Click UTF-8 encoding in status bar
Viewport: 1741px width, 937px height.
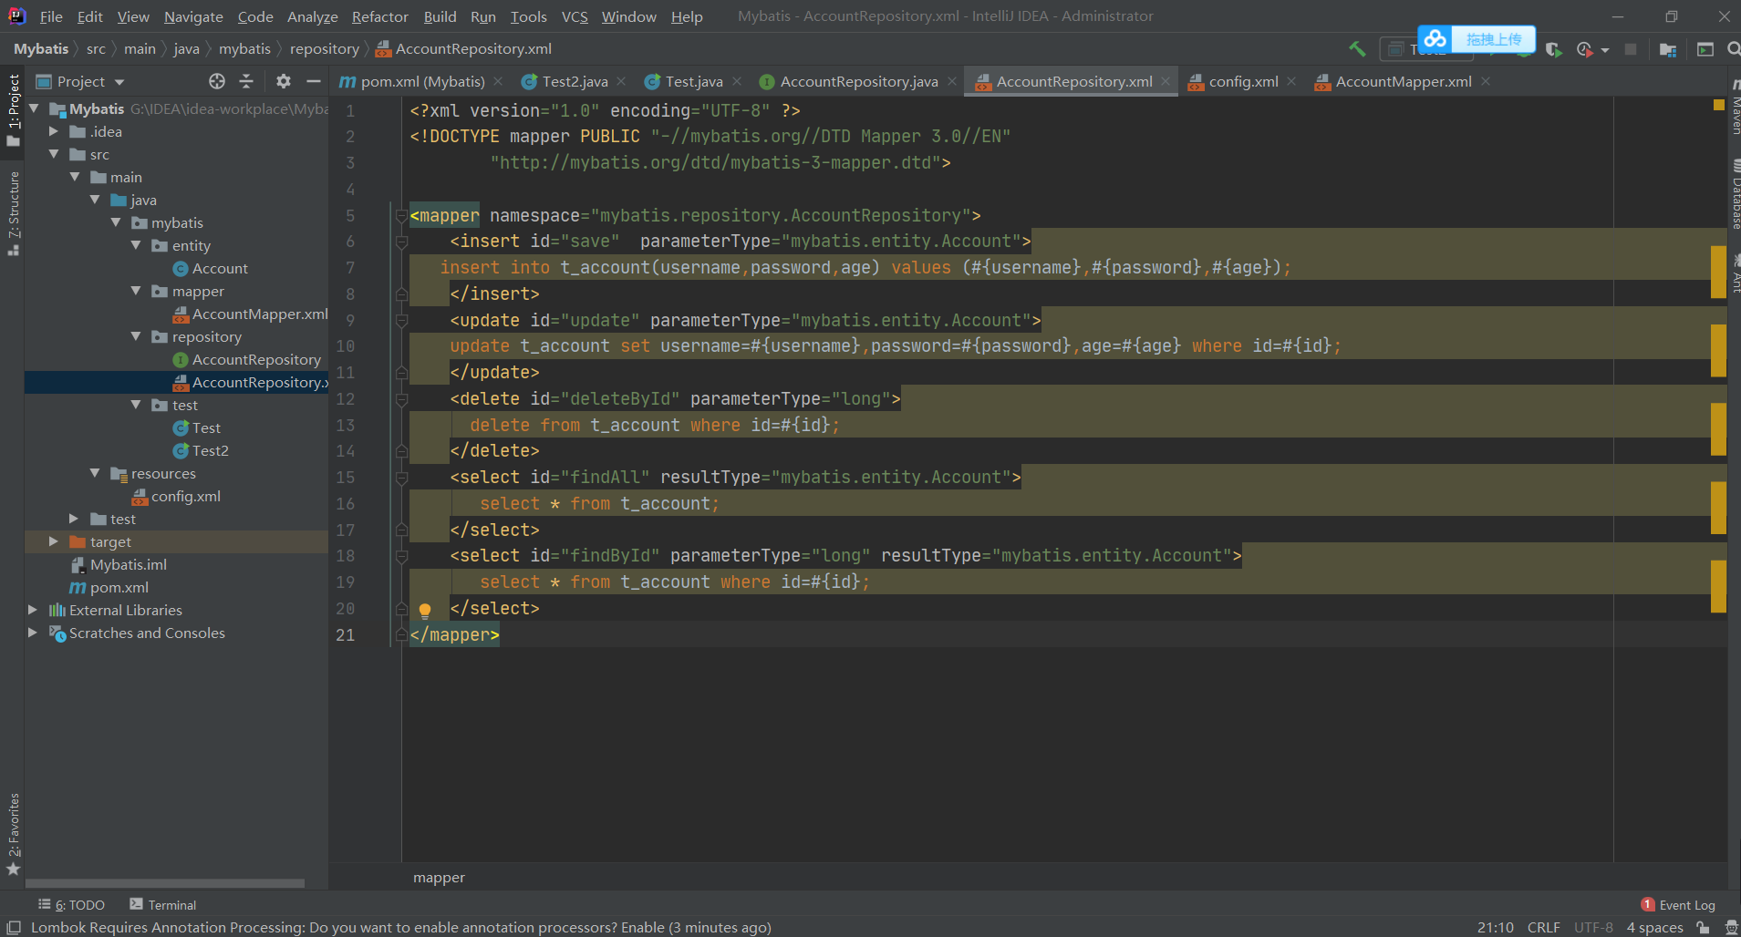pyautogui.click(x=1593, y=927)
